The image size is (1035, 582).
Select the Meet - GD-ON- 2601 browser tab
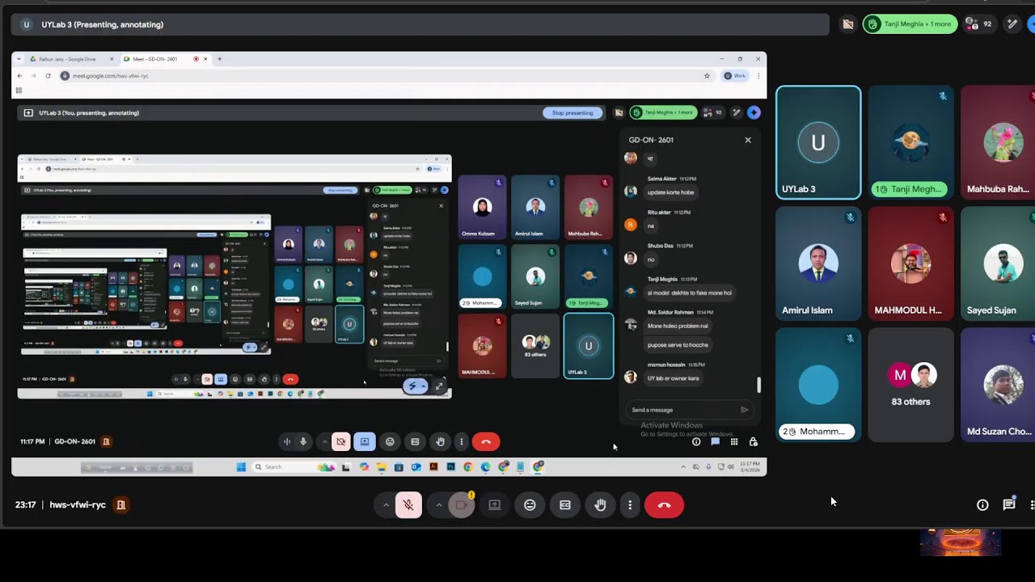165,59
